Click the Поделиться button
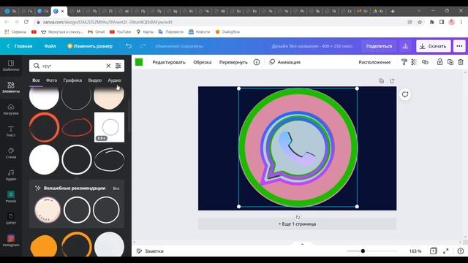 (x=379, y=46)
